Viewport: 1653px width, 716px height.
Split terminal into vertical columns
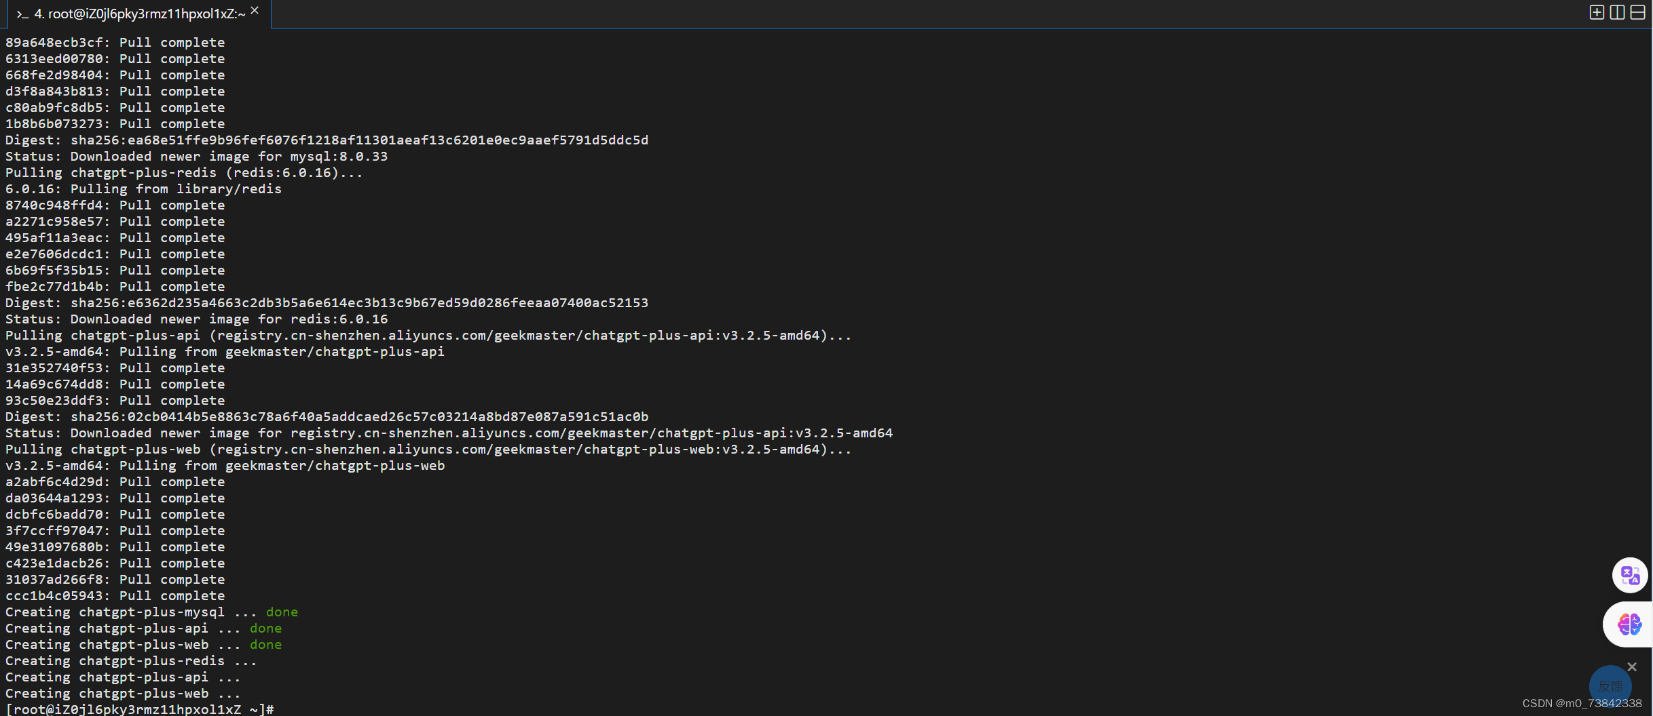(x=1617, y=12)
